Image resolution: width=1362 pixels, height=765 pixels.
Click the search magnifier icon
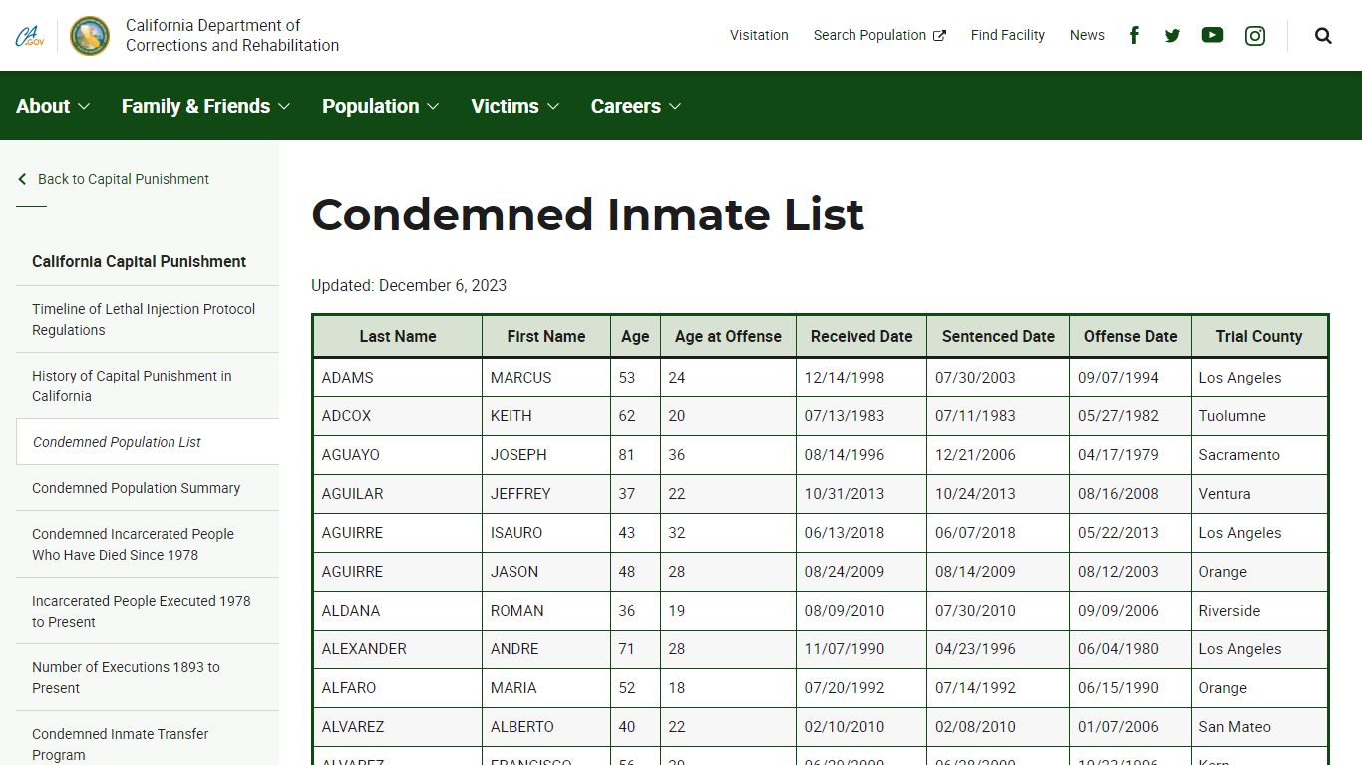tap(1323, 35)
